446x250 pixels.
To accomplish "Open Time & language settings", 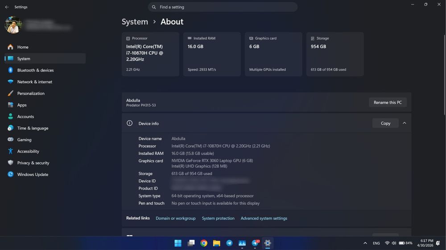I will tap(45, 128).
